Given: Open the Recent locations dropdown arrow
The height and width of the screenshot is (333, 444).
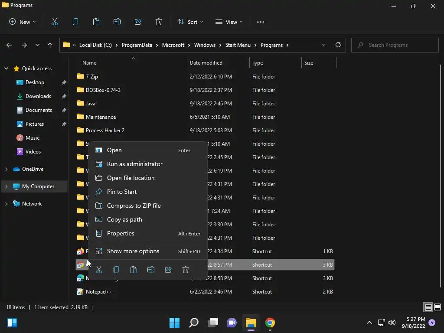Looking at the screenshot, I should (37, 45).
